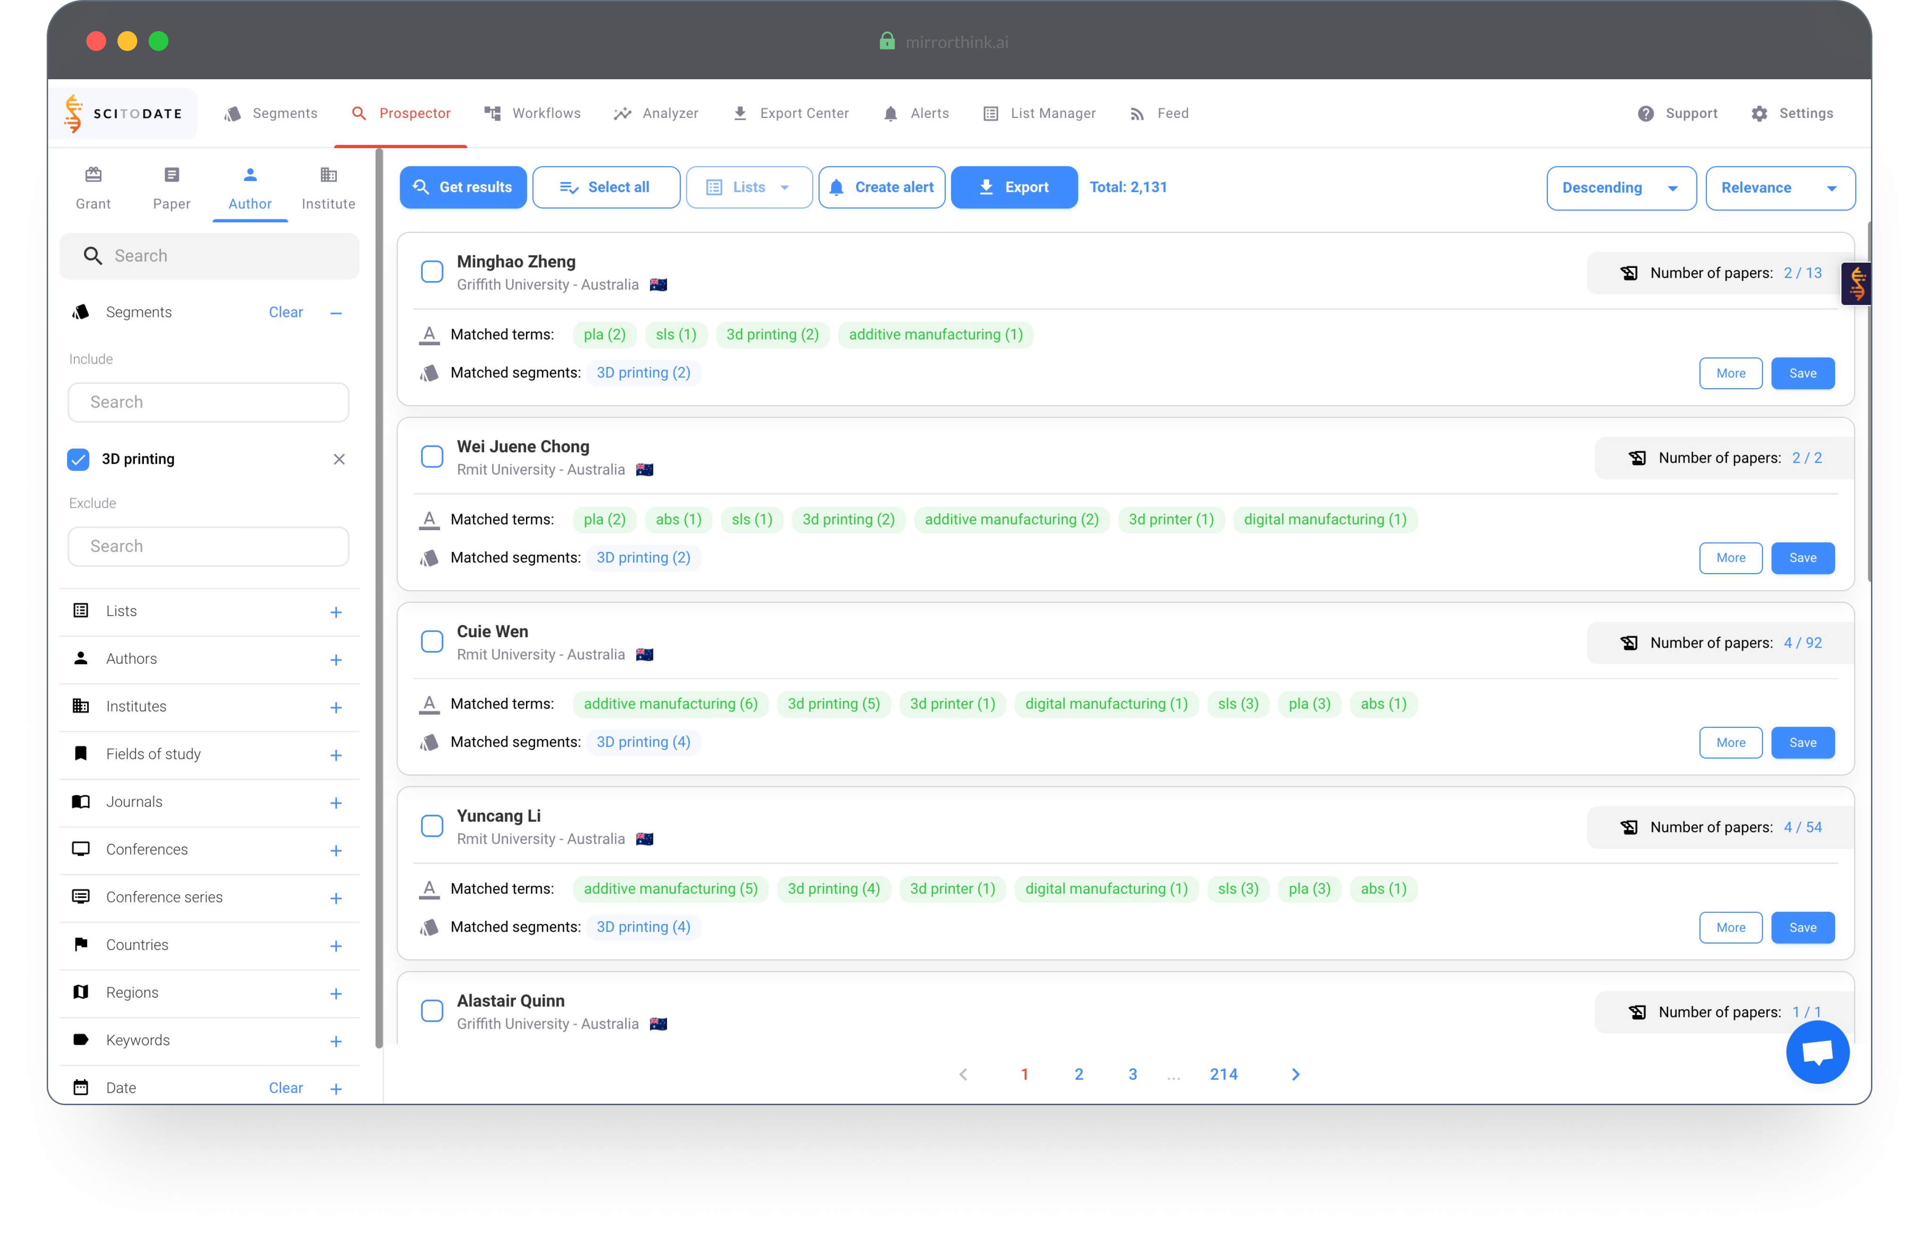
Task: Click Clear link next to Segments
Action: (285, 312)
